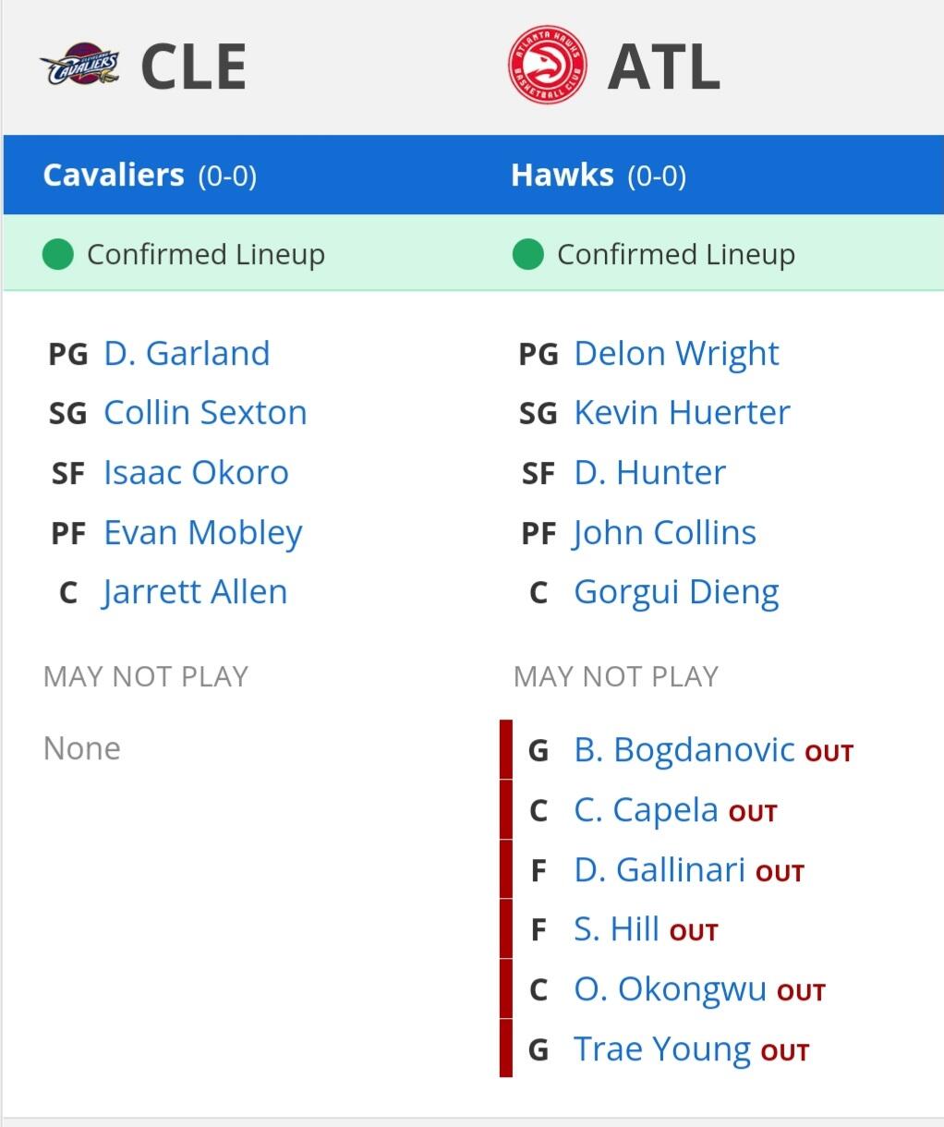This screenshot has height=1127, width=944.
Task: Click the green Hawks confirmed lineup dot
Action: coord(528,254)
